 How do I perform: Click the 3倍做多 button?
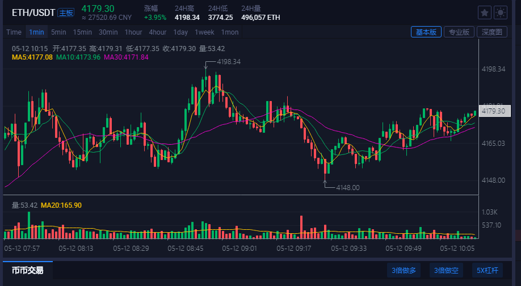click(x=404, y=270)
